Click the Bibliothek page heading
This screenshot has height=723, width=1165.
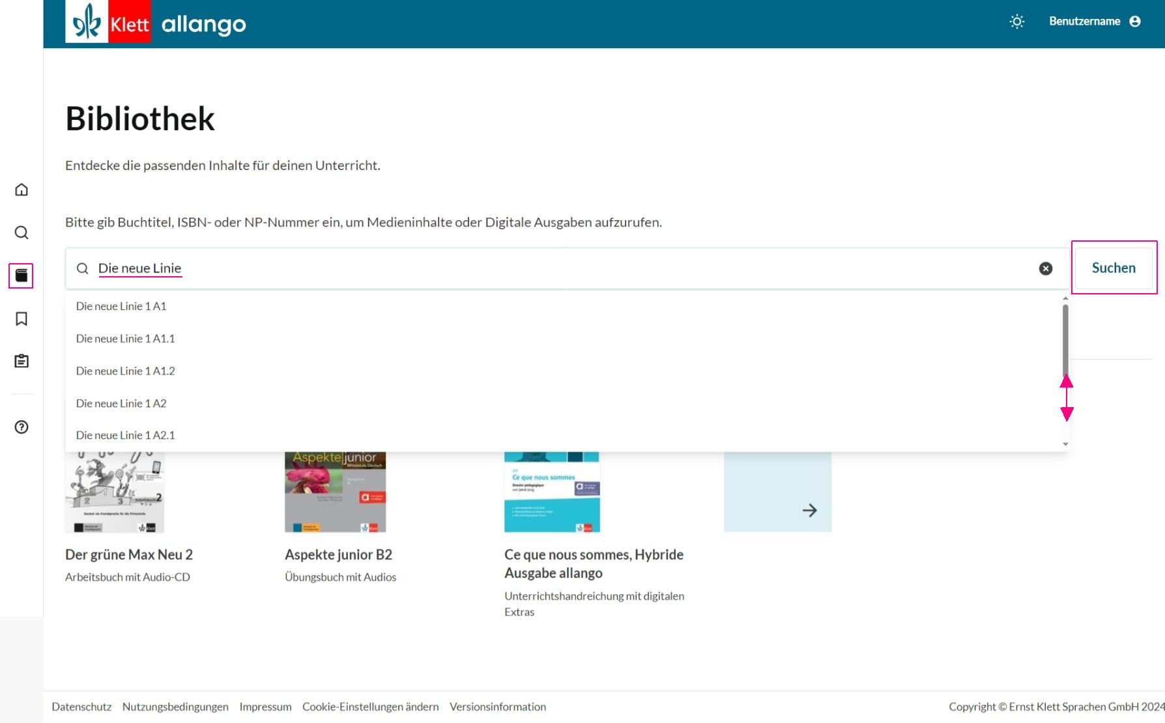[x=140, y=119]
